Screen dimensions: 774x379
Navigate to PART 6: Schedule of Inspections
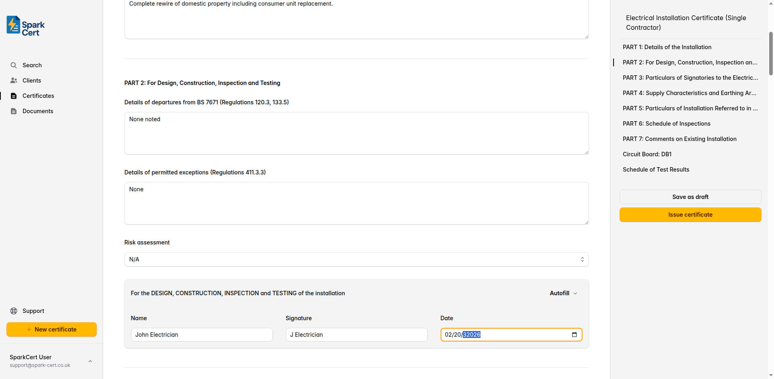point(666,123)
